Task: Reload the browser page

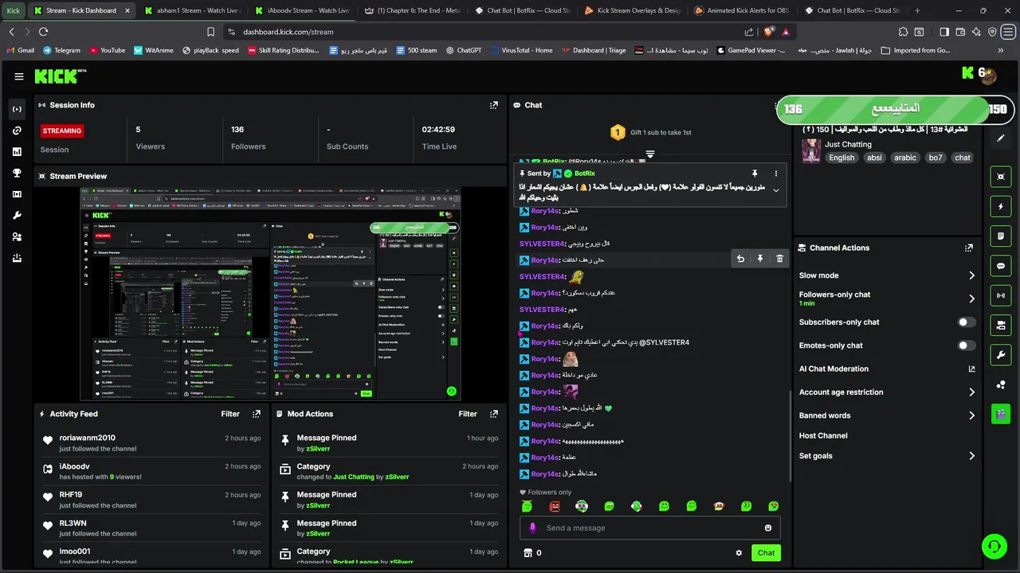Action: 43,32
